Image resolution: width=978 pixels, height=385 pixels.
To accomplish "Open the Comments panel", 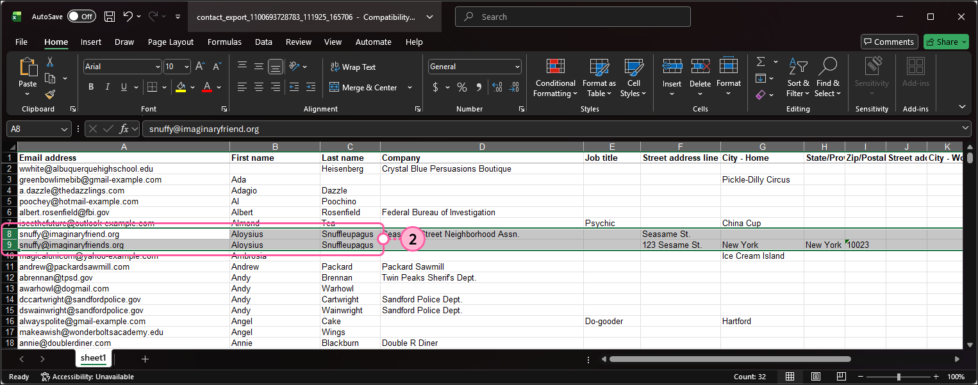I will tap(889, 41).
